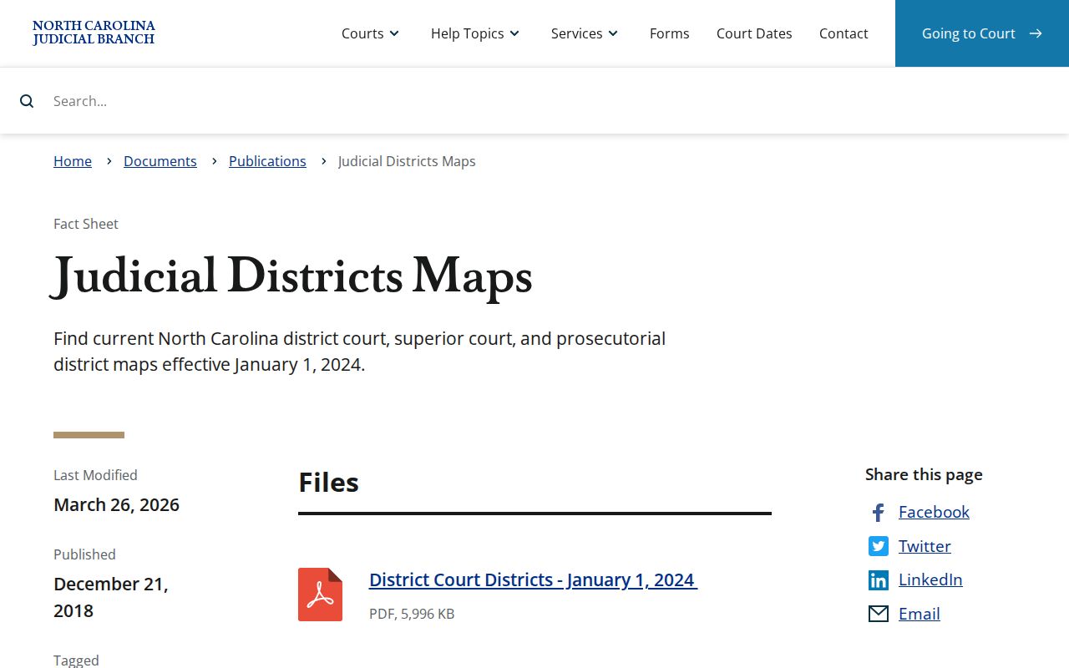Click the LinkedIn share icon

pyautogui.click(x=878, y=580)
